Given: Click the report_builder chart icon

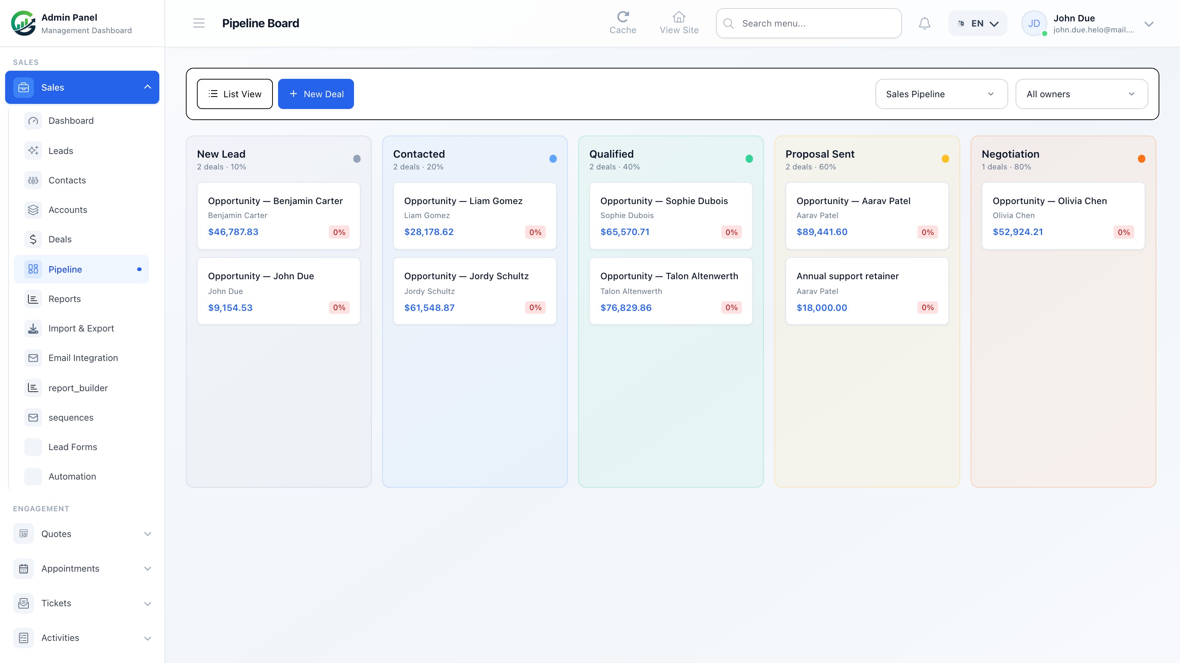Looking at the screenshot, I should 33,387.
